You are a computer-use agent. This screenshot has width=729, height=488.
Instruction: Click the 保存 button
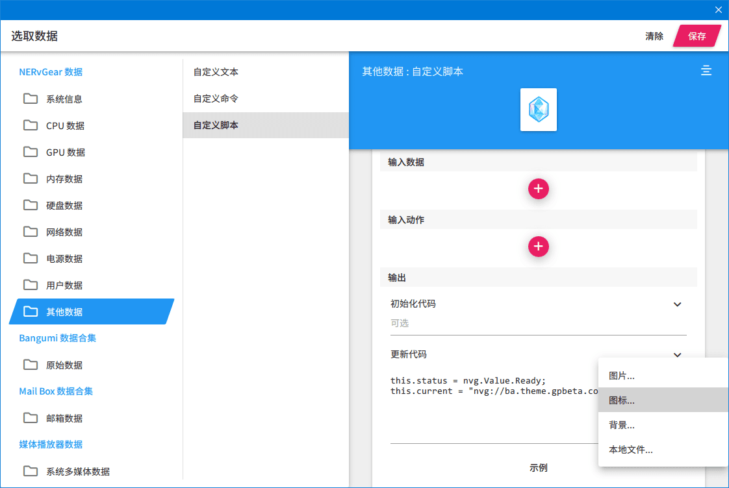tap(697, 36)
